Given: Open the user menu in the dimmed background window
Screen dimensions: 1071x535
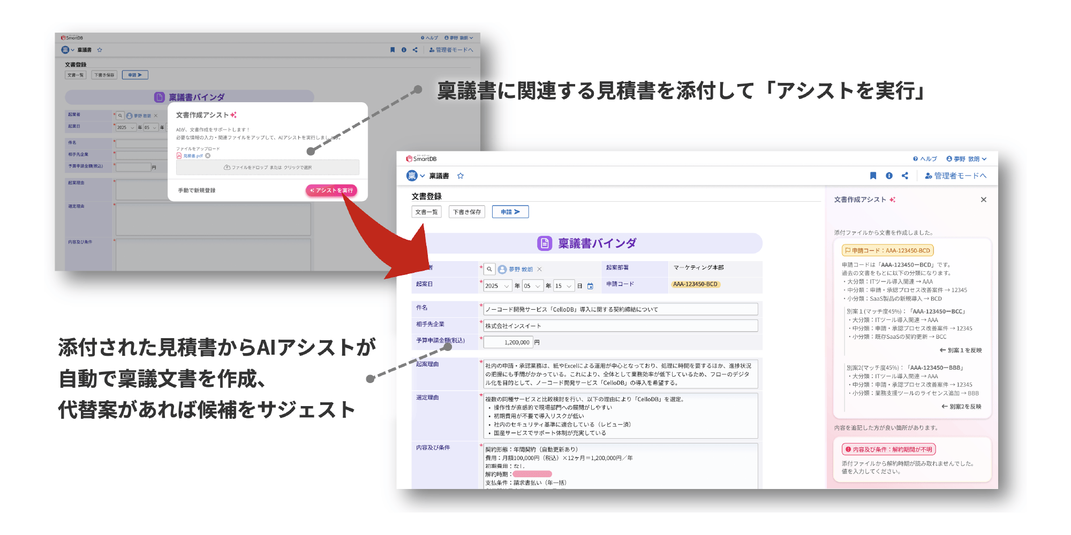Looking at the screenshot, I should click(x=459, y=38).
